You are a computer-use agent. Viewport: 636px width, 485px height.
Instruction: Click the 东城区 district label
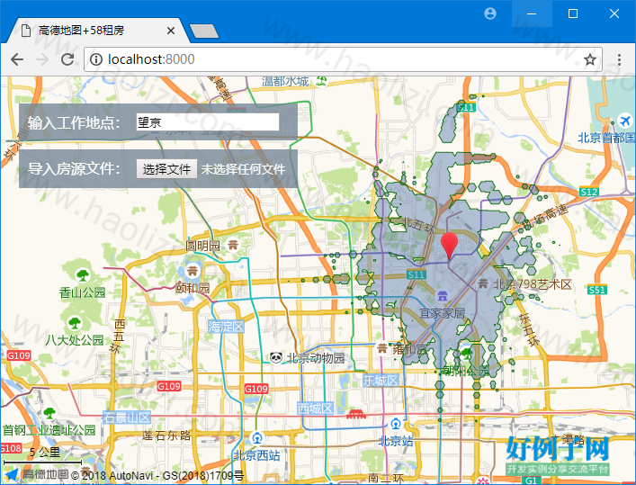click(x=381, y=381)
